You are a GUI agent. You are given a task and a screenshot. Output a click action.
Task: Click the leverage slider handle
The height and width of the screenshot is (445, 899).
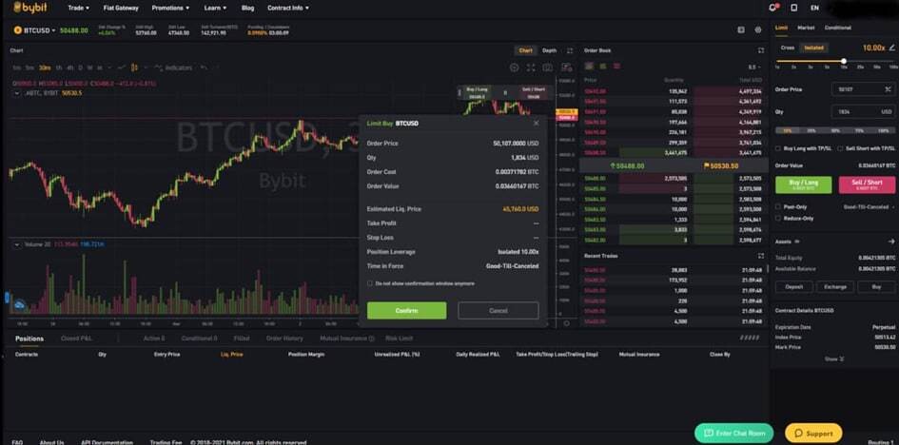844,61
